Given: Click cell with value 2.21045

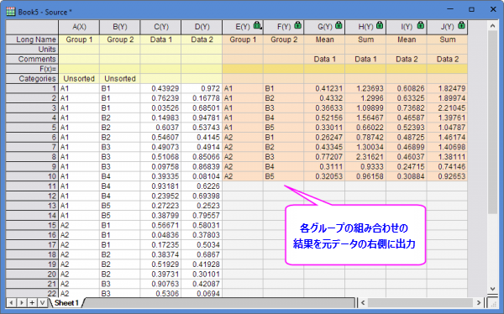Looking at the screenshot, I should click(447, 107).
